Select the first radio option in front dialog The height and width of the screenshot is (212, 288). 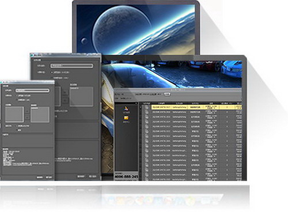(17, 96)
